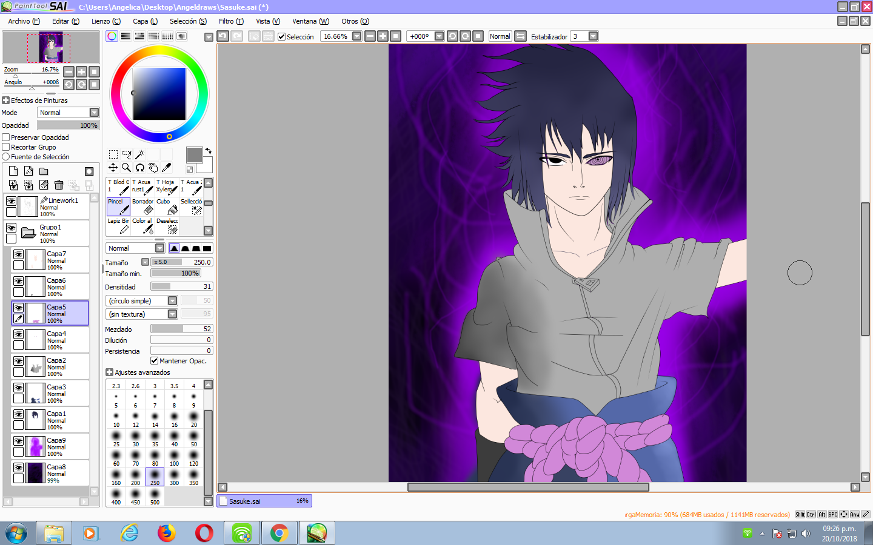Open the Archivo menu

tap(24, 21)
